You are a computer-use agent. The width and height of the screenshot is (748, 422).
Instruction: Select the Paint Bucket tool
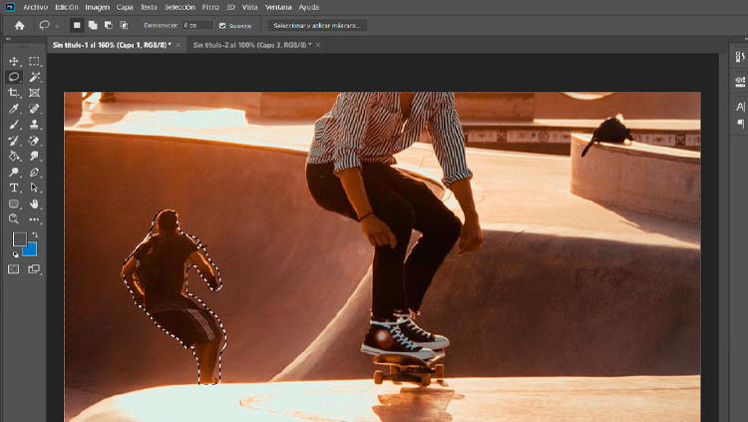[14, 156]
